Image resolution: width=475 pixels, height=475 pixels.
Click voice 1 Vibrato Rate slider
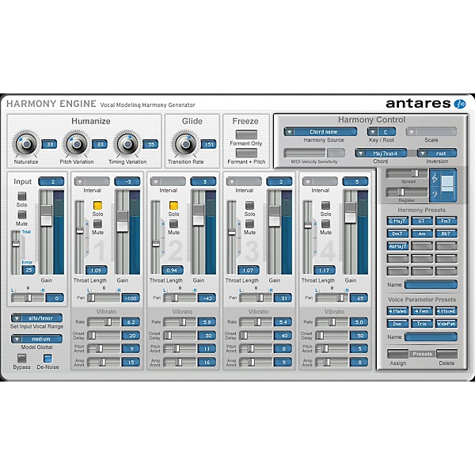(x=104, y=322)
